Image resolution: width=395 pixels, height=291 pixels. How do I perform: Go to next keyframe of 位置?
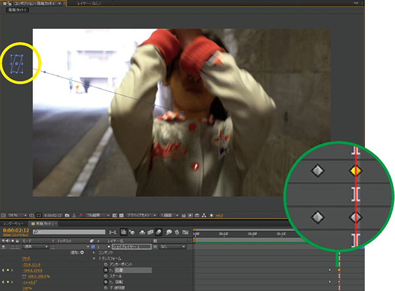[12, 270]
